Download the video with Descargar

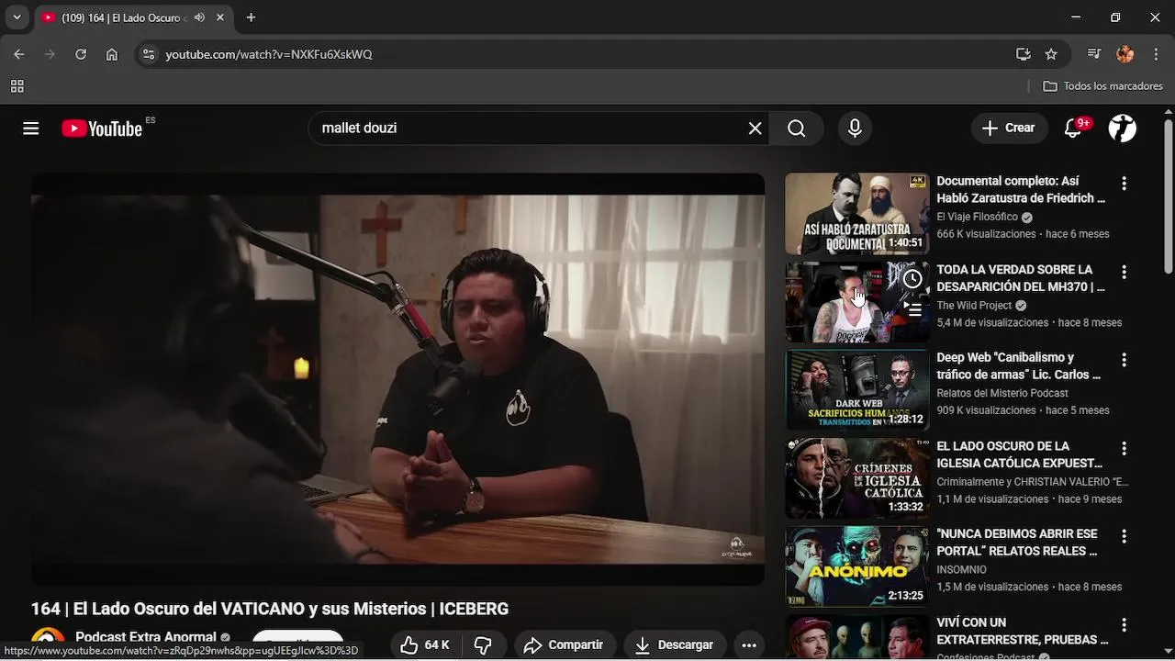[x=675, y=644]
